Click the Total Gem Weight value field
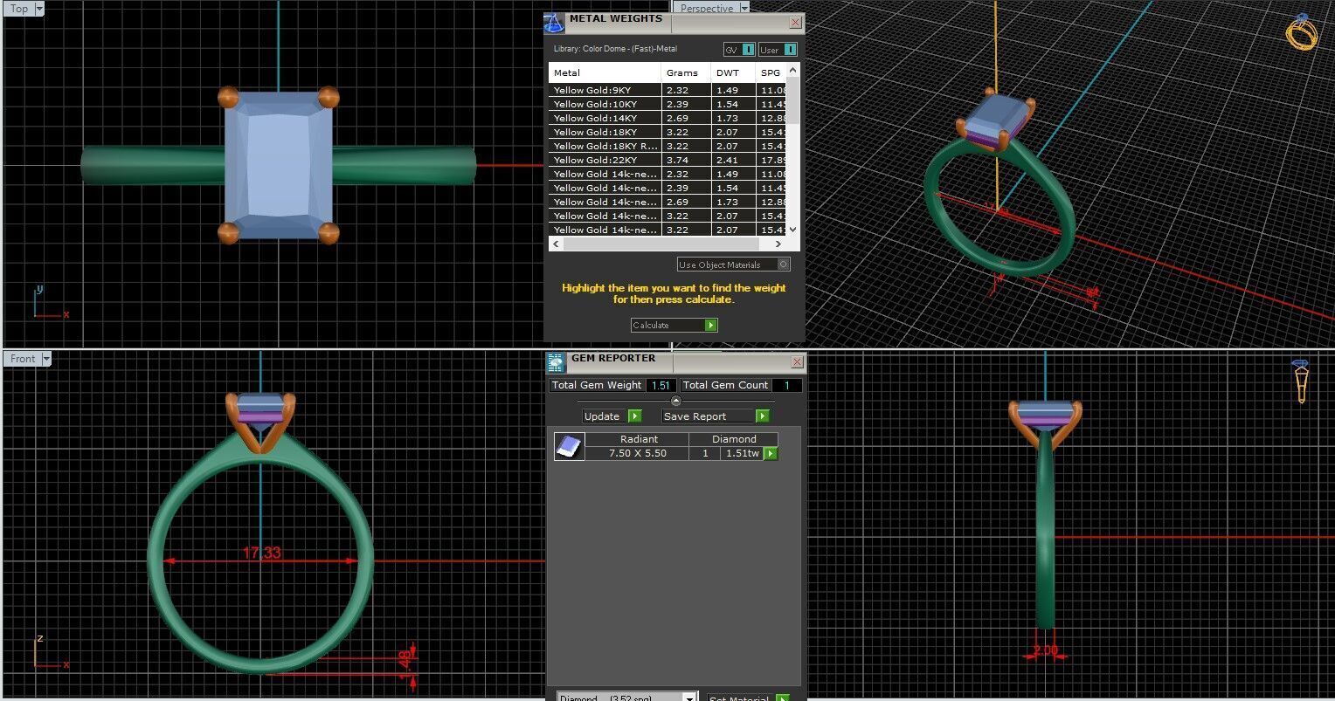The width and height of the screenshot is (1335, 701). [661, 385]
